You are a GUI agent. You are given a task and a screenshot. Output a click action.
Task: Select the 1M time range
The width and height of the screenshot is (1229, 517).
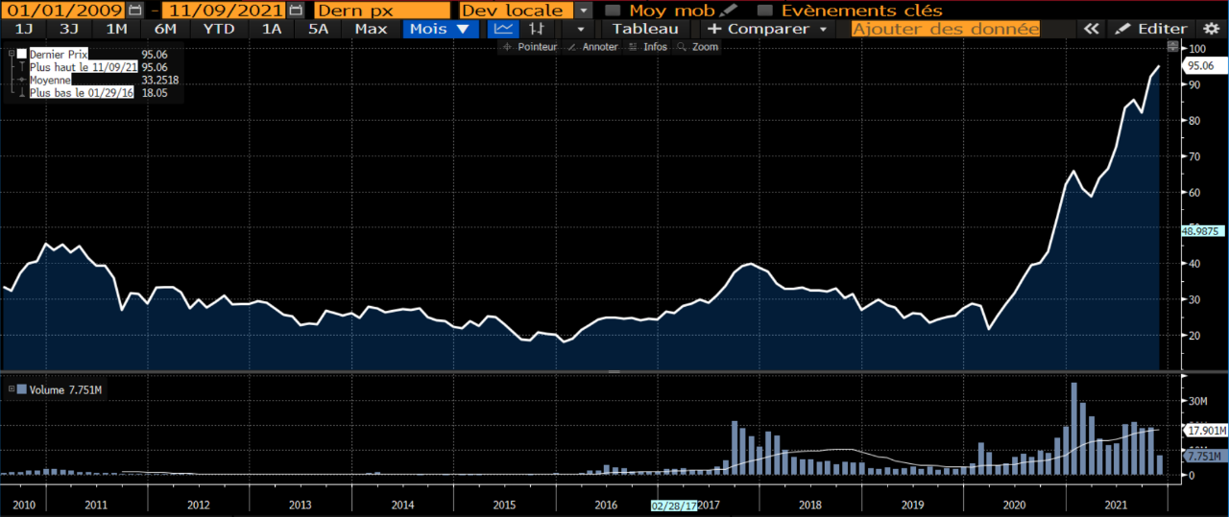point(116,29)
